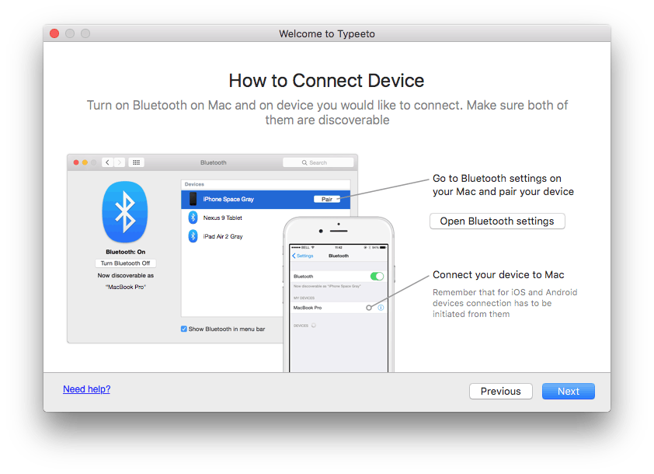Click the "Connect your device to Mac" heading

(x=499, y=274)
